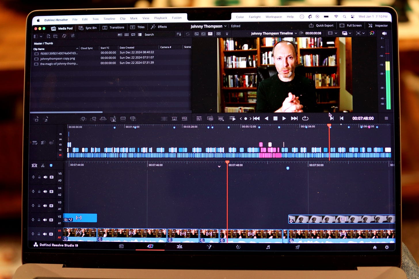This screenshot has height=279, width=419.
Task: Open the Fusion menu
Action: [x=177, y=18]
